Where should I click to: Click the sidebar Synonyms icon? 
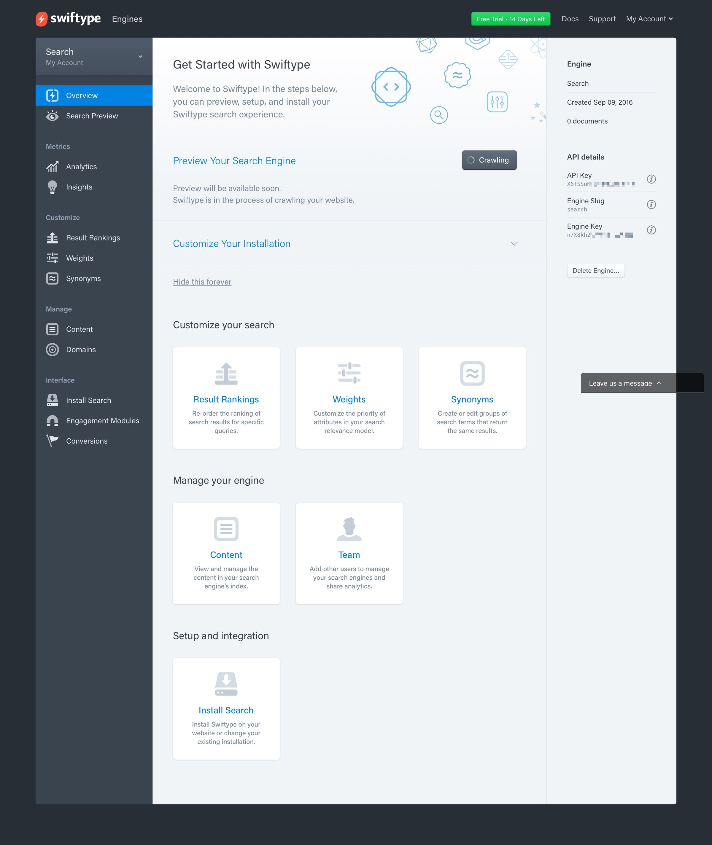[x=53, y=278]
